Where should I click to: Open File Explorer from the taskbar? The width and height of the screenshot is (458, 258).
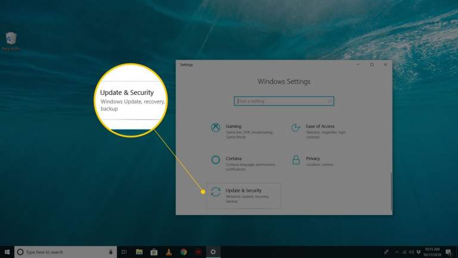tap(140, 252)
